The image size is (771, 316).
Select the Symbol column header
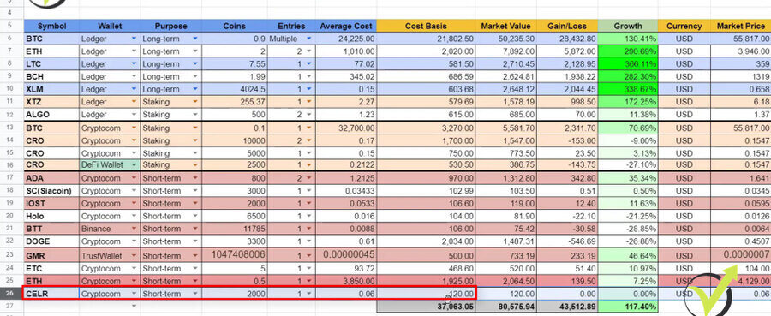51,26
